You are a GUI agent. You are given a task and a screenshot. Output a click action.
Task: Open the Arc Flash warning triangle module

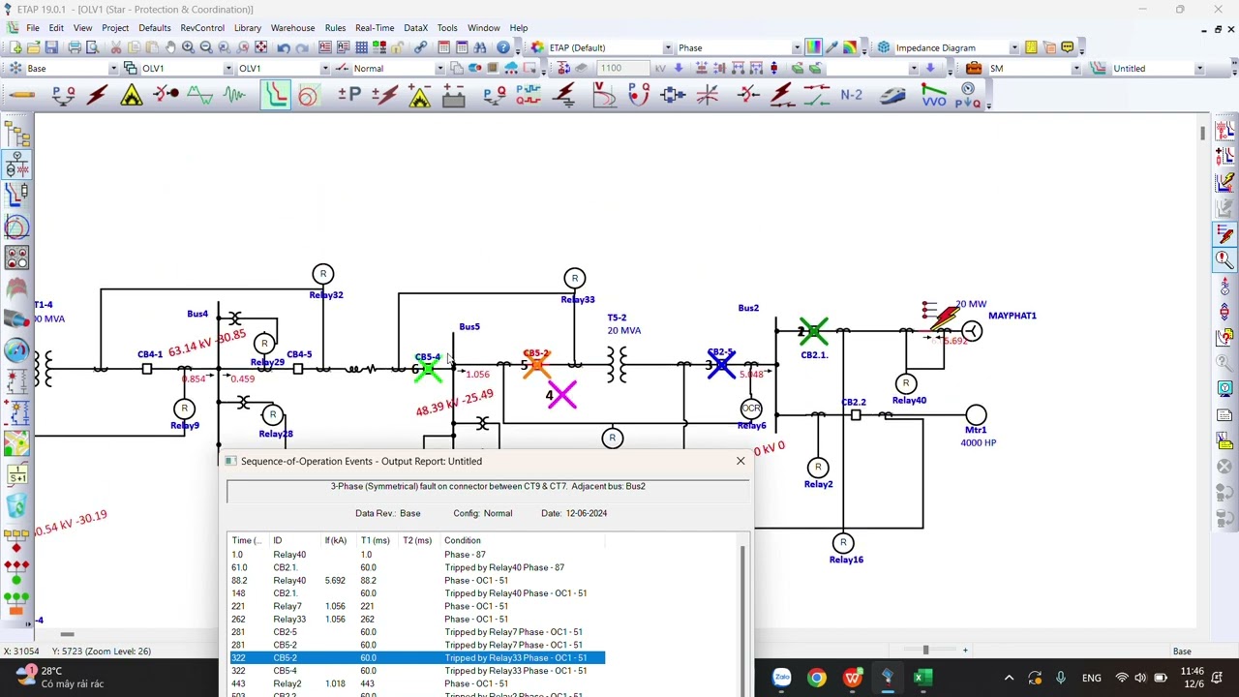click(132, 95)
